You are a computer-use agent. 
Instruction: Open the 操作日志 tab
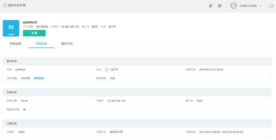point(67,44)
